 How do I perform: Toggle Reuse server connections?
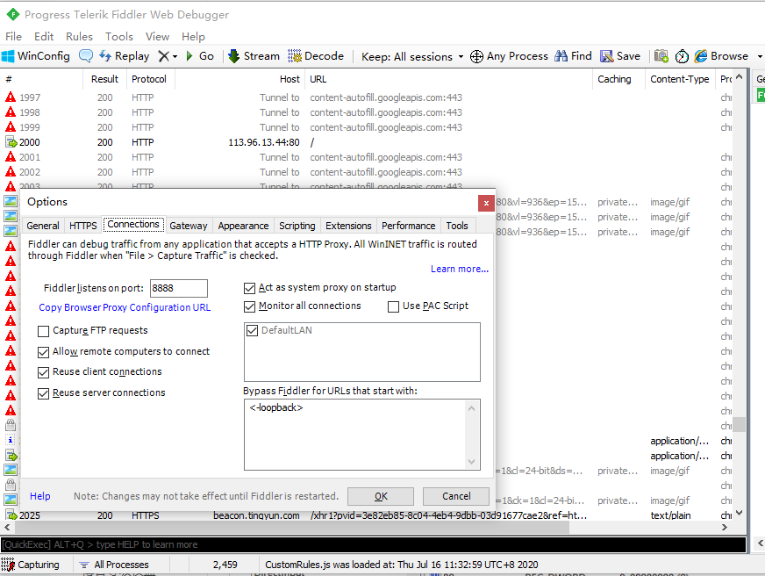tap(43, 393)
